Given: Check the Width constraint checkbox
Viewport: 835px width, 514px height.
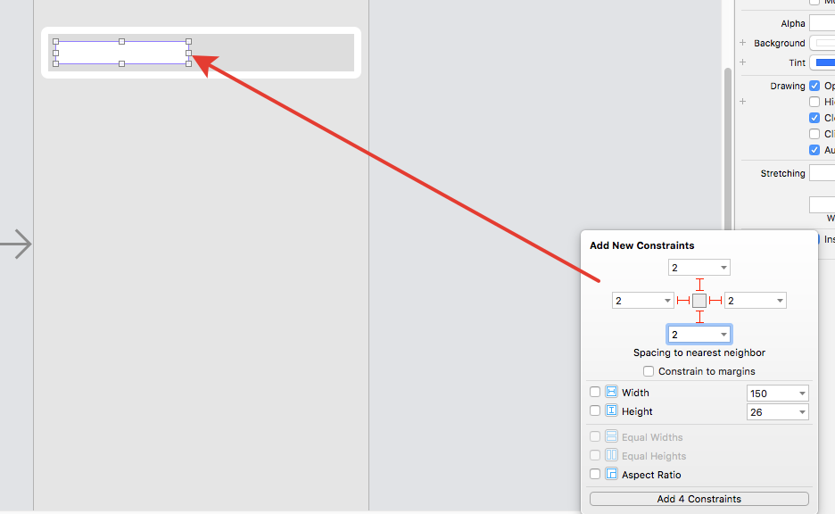Looking at the screenshot, I should pyautogui.click(x=595, y=392).
